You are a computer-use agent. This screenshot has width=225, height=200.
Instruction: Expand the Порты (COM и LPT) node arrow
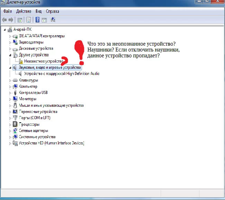(x=10, y=118)
